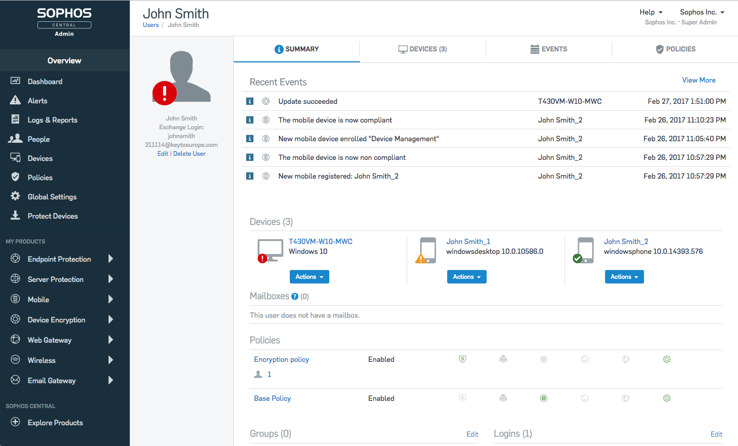Expand the Mobile product arrow
This screenshot has width=738, height=446.
click(111, 299)
